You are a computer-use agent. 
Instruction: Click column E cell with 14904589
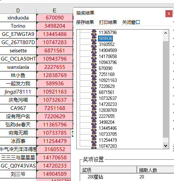pyautogui.click(x=54, y=174)
